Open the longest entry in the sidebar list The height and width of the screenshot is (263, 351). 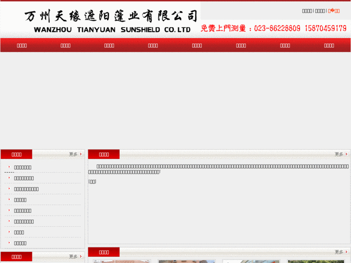pos(26,189)
